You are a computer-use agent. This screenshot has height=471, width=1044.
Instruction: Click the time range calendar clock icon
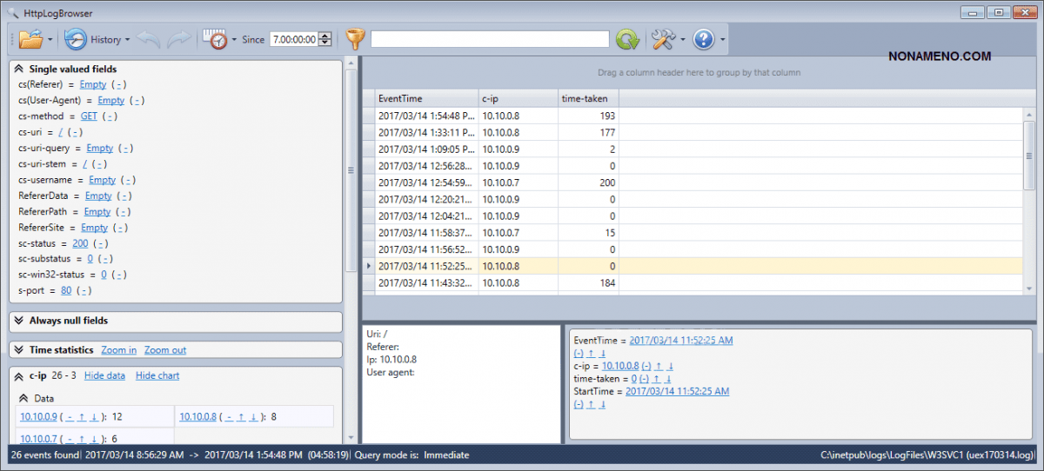pos(214,39)
